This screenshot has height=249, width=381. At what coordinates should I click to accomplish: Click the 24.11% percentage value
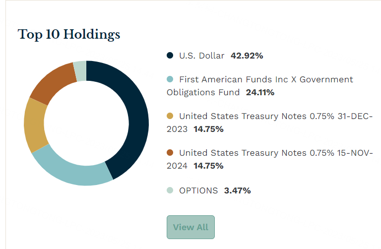click(x=259, y=92)
